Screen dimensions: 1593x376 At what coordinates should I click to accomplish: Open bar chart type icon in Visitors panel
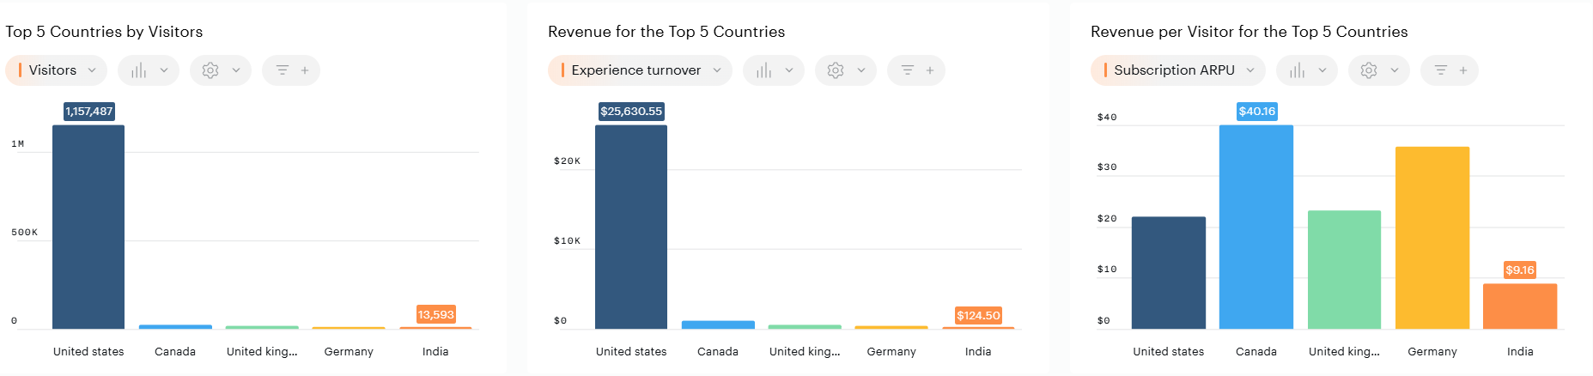point(139,70)
